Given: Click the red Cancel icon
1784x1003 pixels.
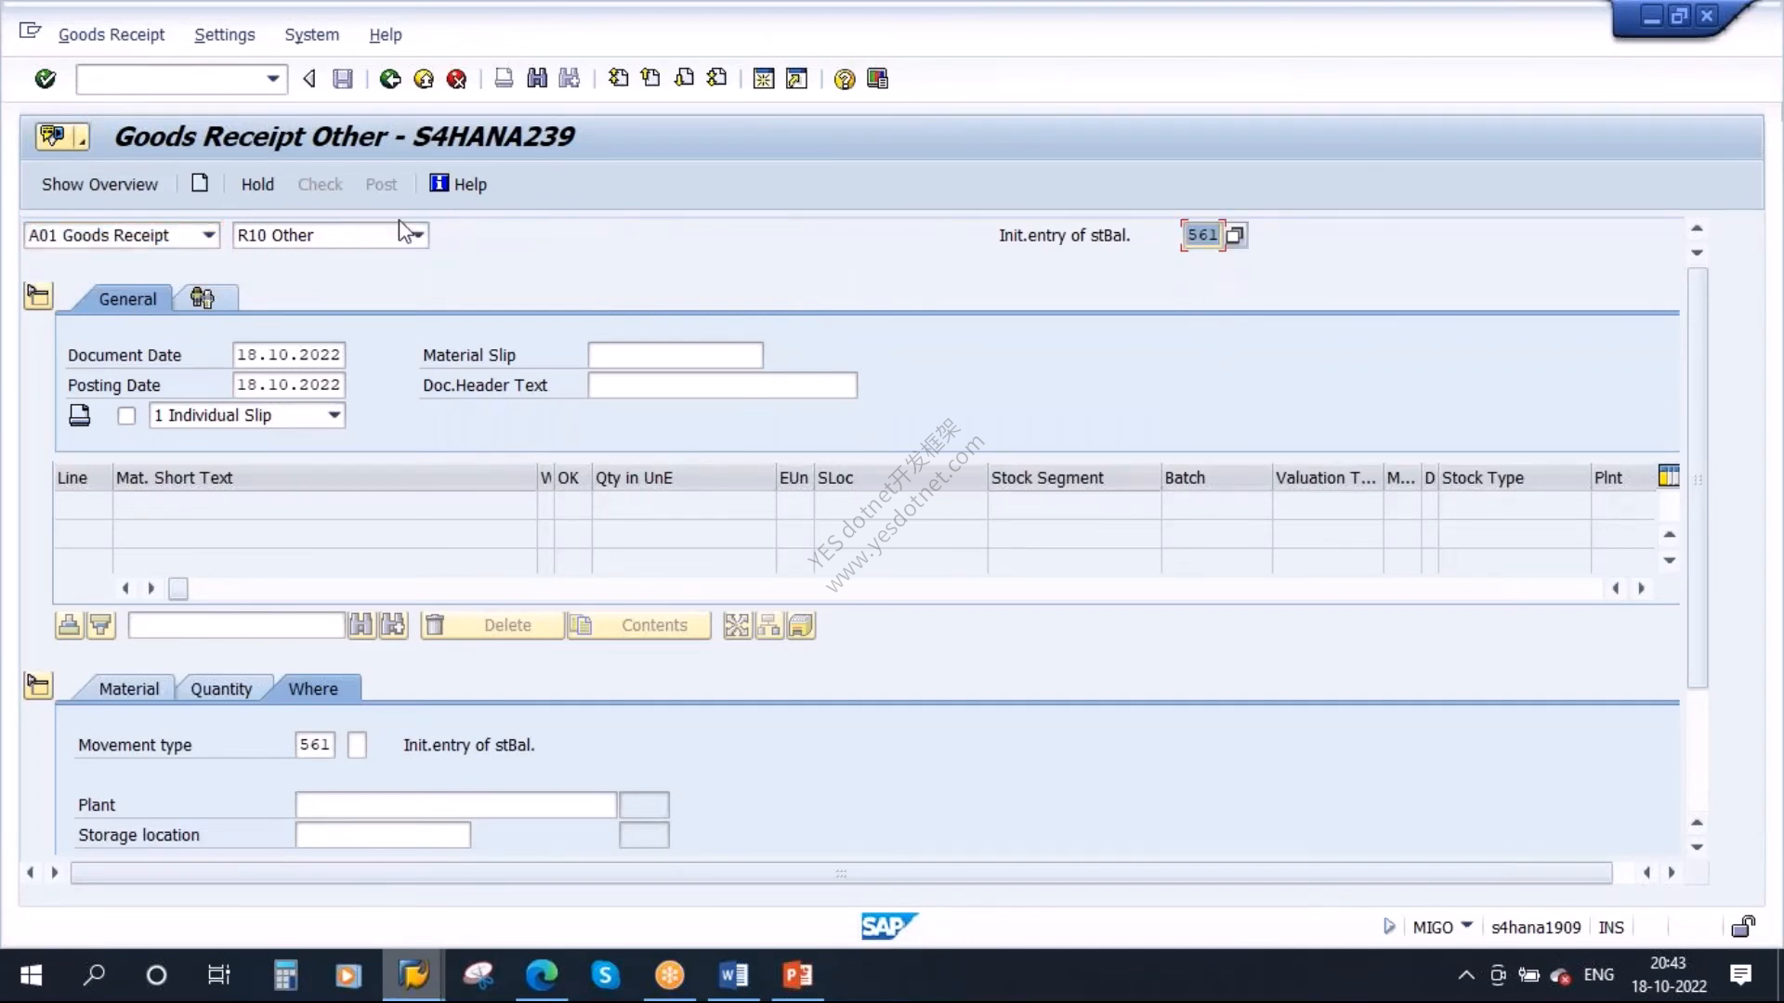Looking at the screenshot, I should tap(456, 79).
